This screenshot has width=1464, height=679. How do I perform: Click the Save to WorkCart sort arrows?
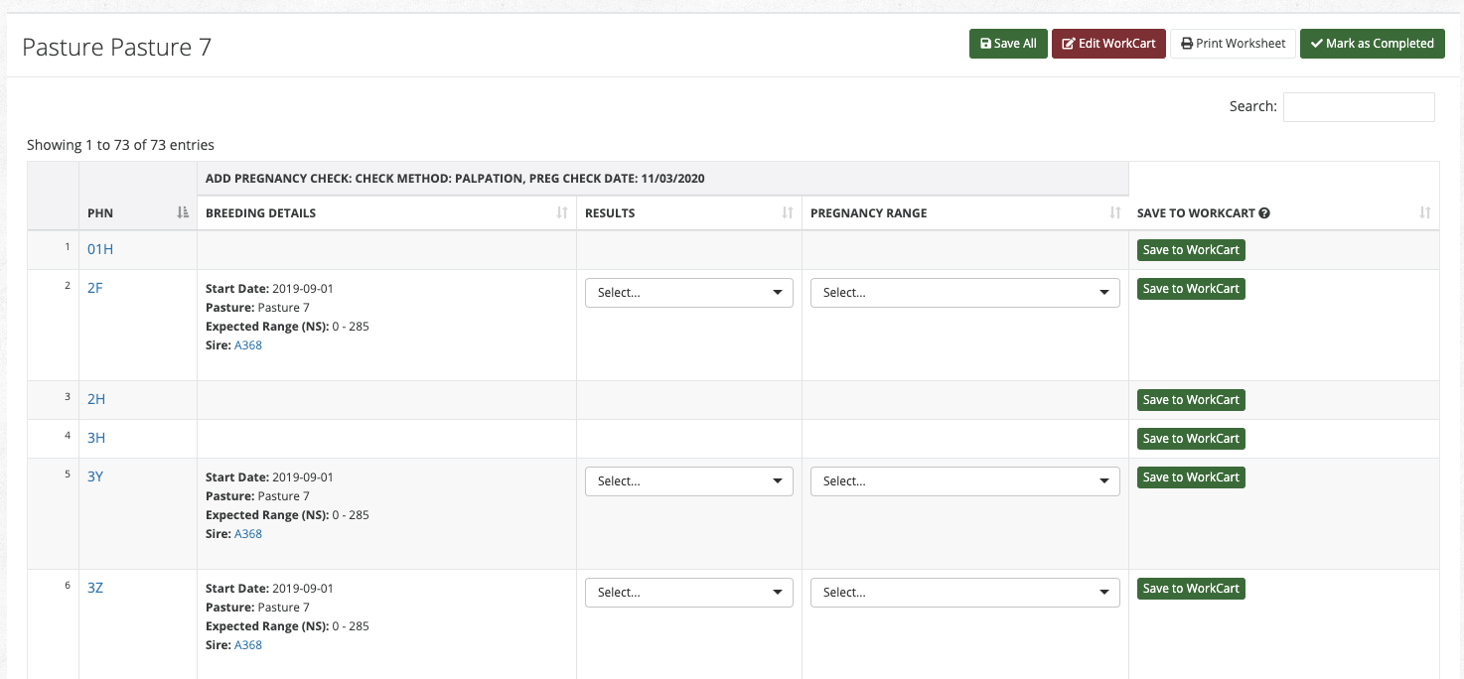1425,212
